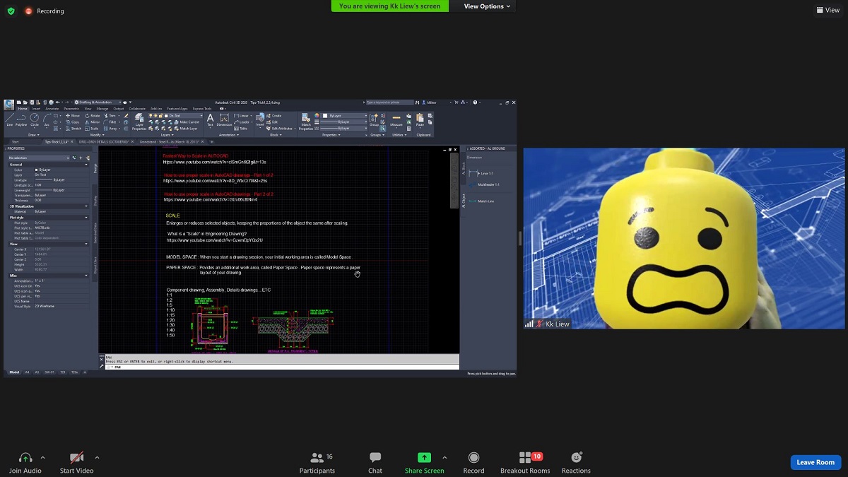Activate the Mirror command
848x477 pixels.
point(93,122)
